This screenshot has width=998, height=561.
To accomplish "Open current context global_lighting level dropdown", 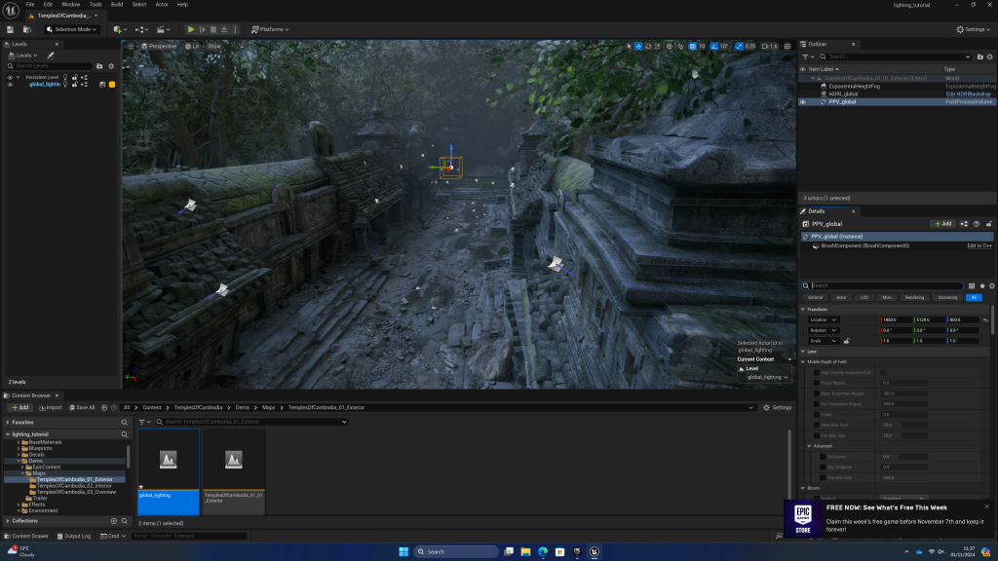I will 767,377.
